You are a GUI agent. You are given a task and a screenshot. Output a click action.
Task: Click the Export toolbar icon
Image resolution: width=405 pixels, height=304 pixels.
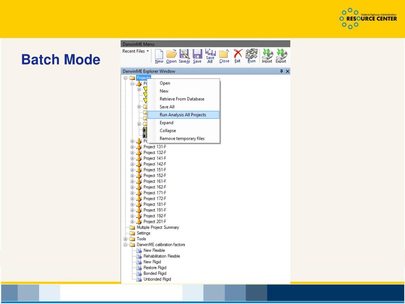click(281, 55)
